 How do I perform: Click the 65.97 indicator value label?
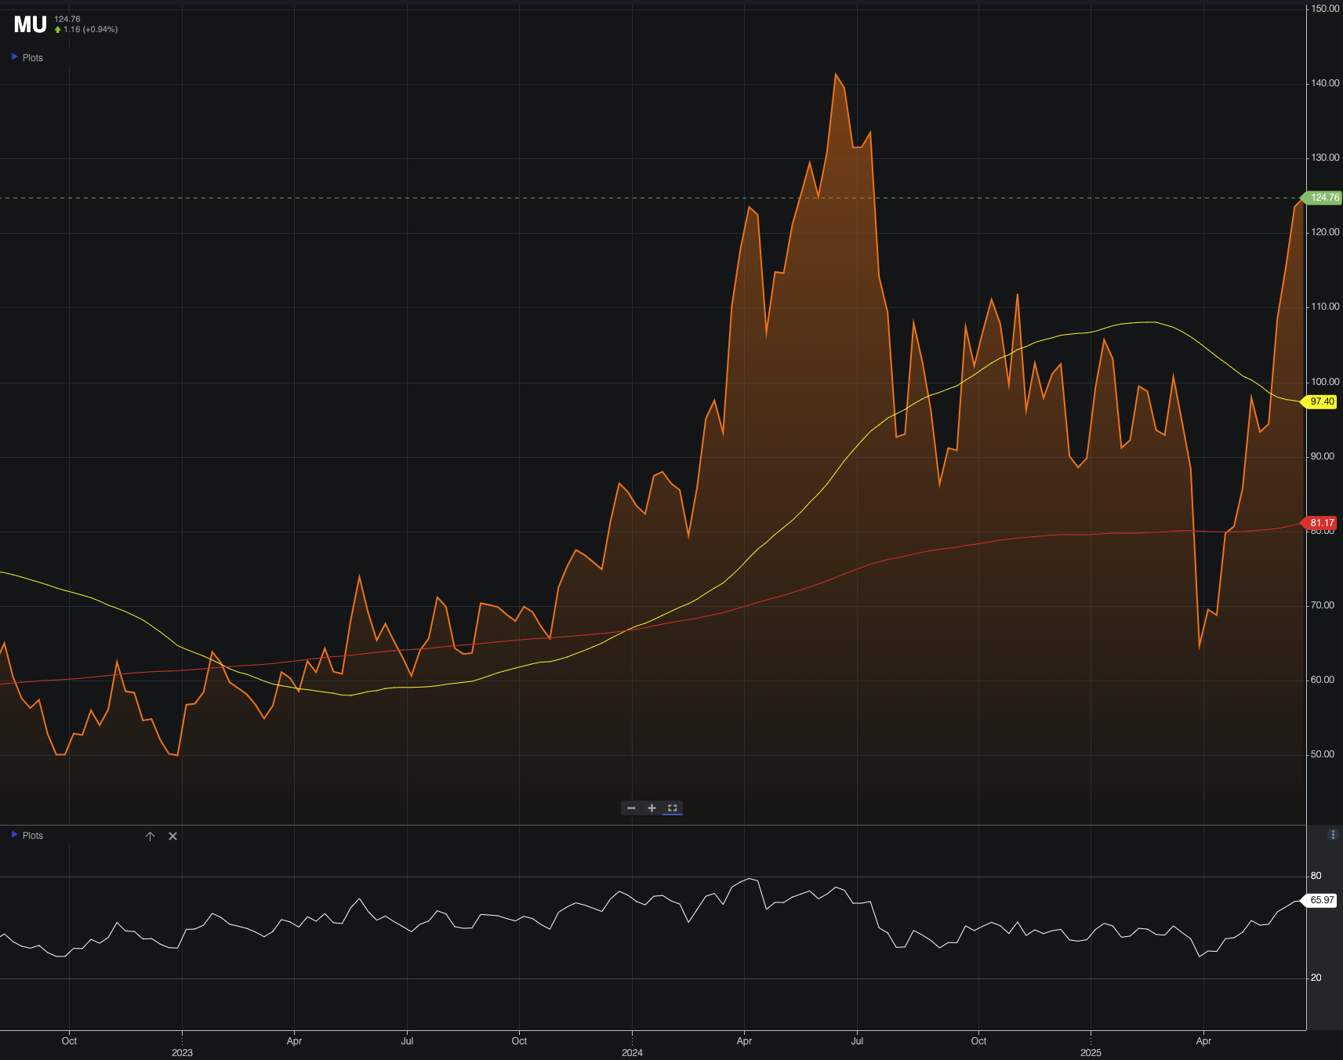[1322, 900]
